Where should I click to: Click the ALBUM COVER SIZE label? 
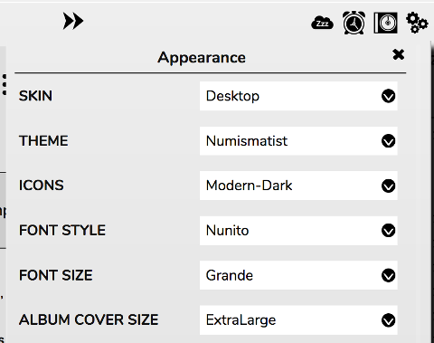pyautogui.click(x=89, y=319)
